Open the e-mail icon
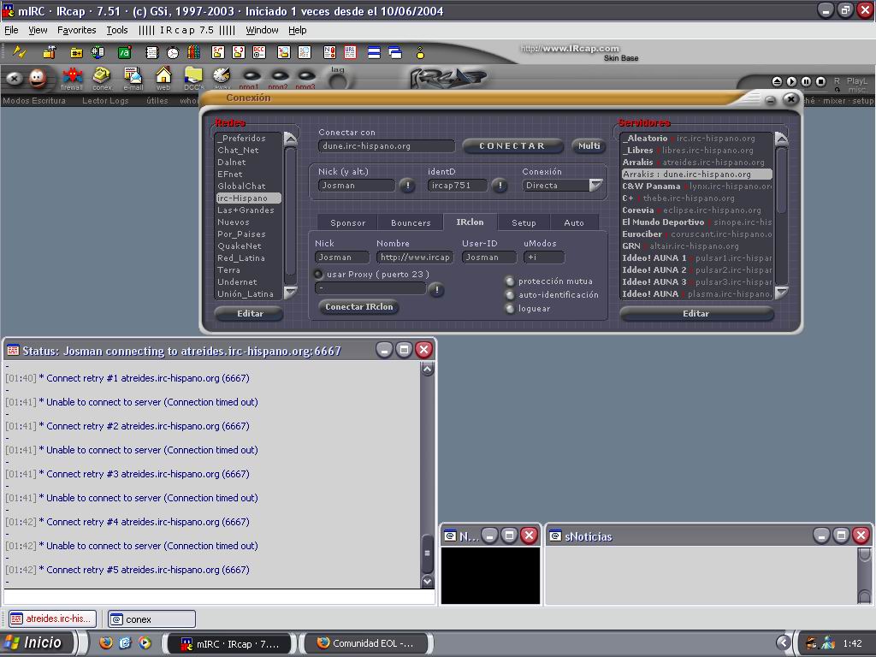Screen dimensions: 876x657 133,78
